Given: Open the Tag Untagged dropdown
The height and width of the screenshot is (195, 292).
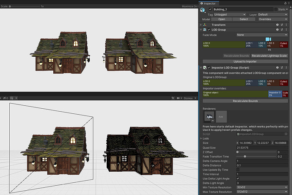Looking at the screenshot, I should [230, 14].
